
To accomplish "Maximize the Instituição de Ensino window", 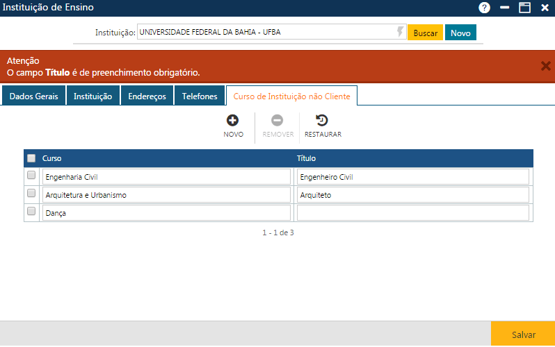I will coord(524,8).
